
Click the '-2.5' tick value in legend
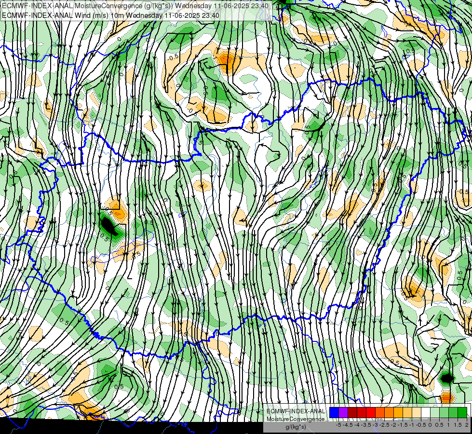tap(385, 425)
